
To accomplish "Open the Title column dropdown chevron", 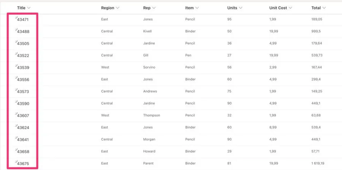I will tap(29, 8).
